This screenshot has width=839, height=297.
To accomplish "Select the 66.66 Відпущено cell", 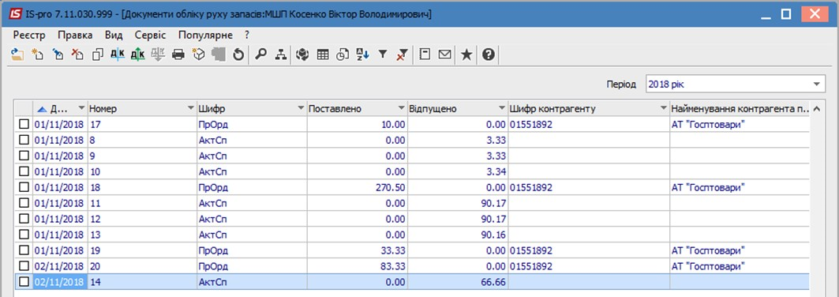I will click(458, 282).
